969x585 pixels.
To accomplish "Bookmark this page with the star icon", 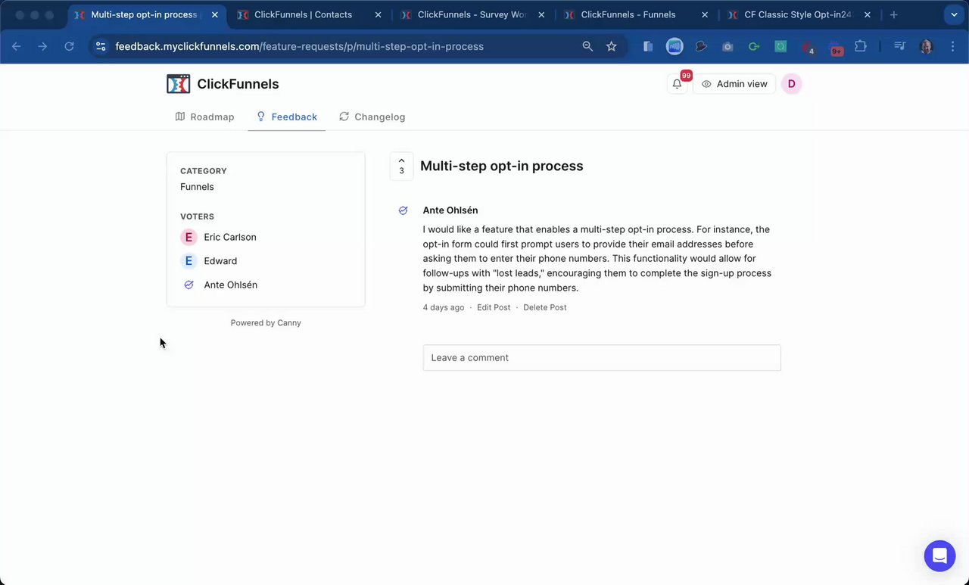I will (612, 46).
